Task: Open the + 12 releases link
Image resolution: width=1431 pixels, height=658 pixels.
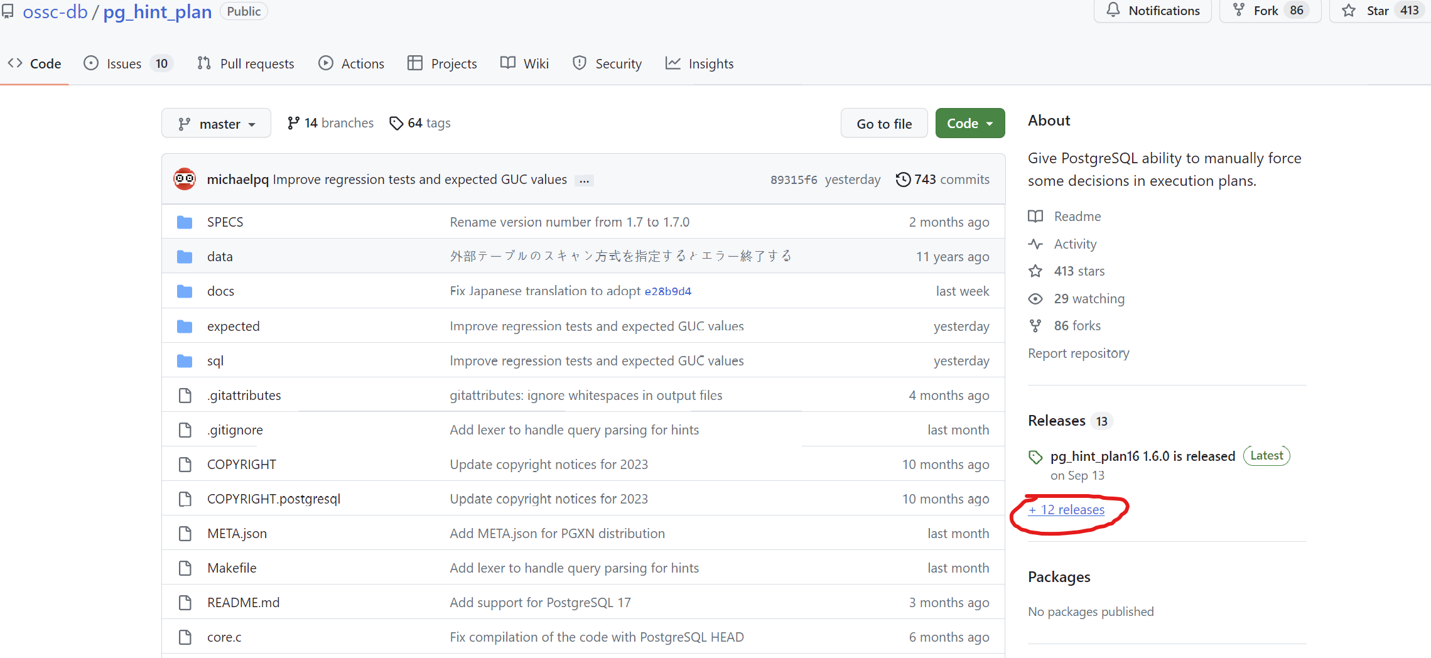Action: [1066, 510]
